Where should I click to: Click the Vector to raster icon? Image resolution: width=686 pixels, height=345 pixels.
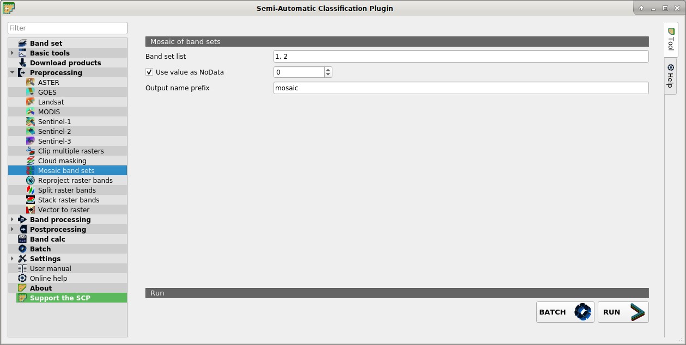pyautogui.click(x=31, y=210)
